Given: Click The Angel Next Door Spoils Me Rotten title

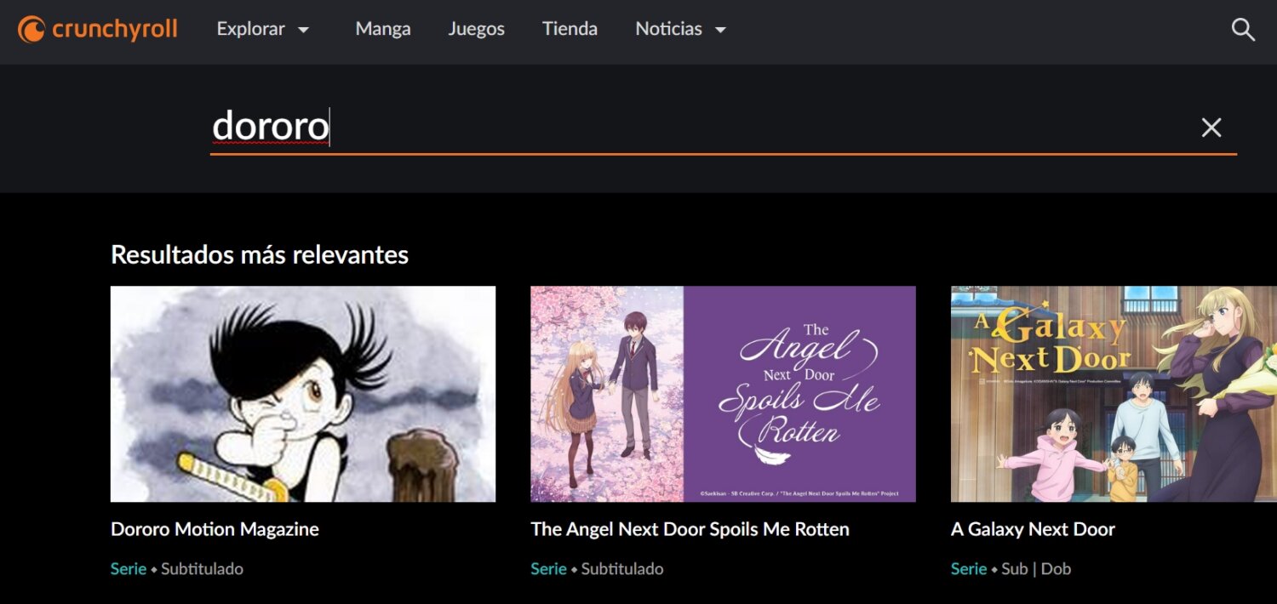Looking at the screenshot, I should point(690,529).
